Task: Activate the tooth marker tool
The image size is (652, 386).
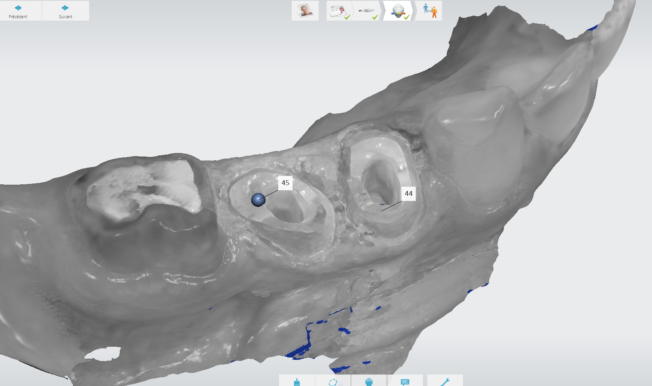Action: (369, 381)
